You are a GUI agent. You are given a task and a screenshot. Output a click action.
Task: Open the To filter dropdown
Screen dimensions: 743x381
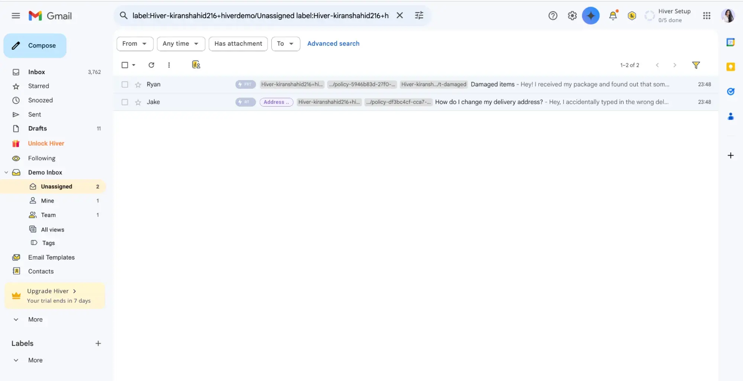pos(285,44)
